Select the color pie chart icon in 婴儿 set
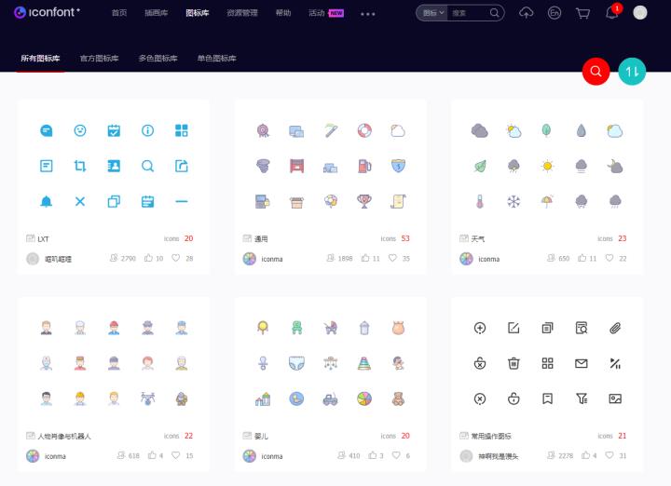Screen dimensions: 671x486 pos(364,398)
